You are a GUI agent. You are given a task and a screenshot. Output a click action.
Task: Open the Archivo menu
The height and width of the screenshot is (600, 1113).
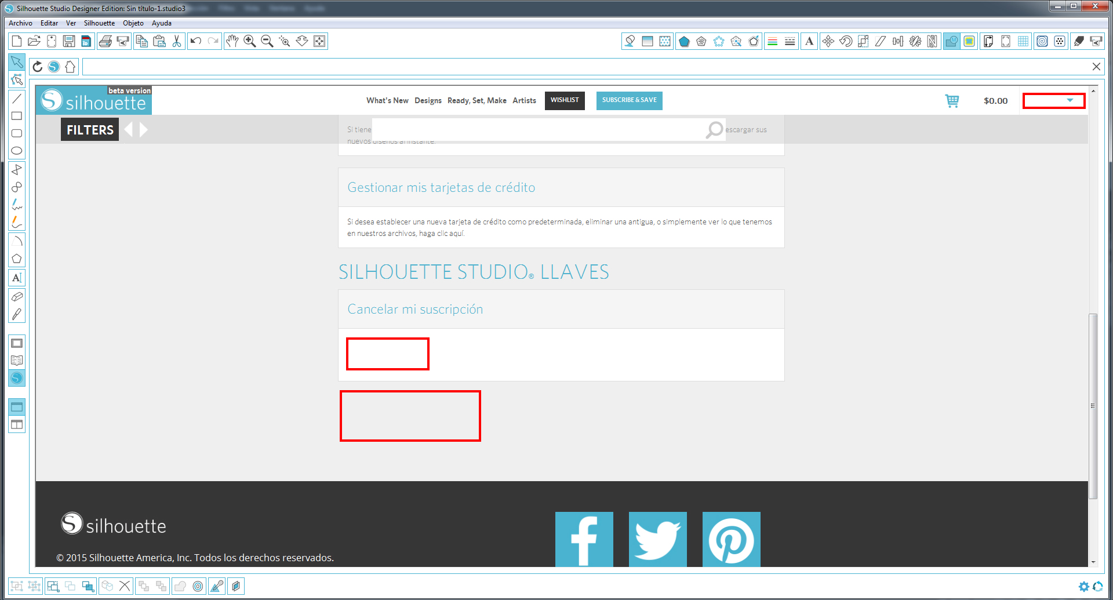pos(20,23)
